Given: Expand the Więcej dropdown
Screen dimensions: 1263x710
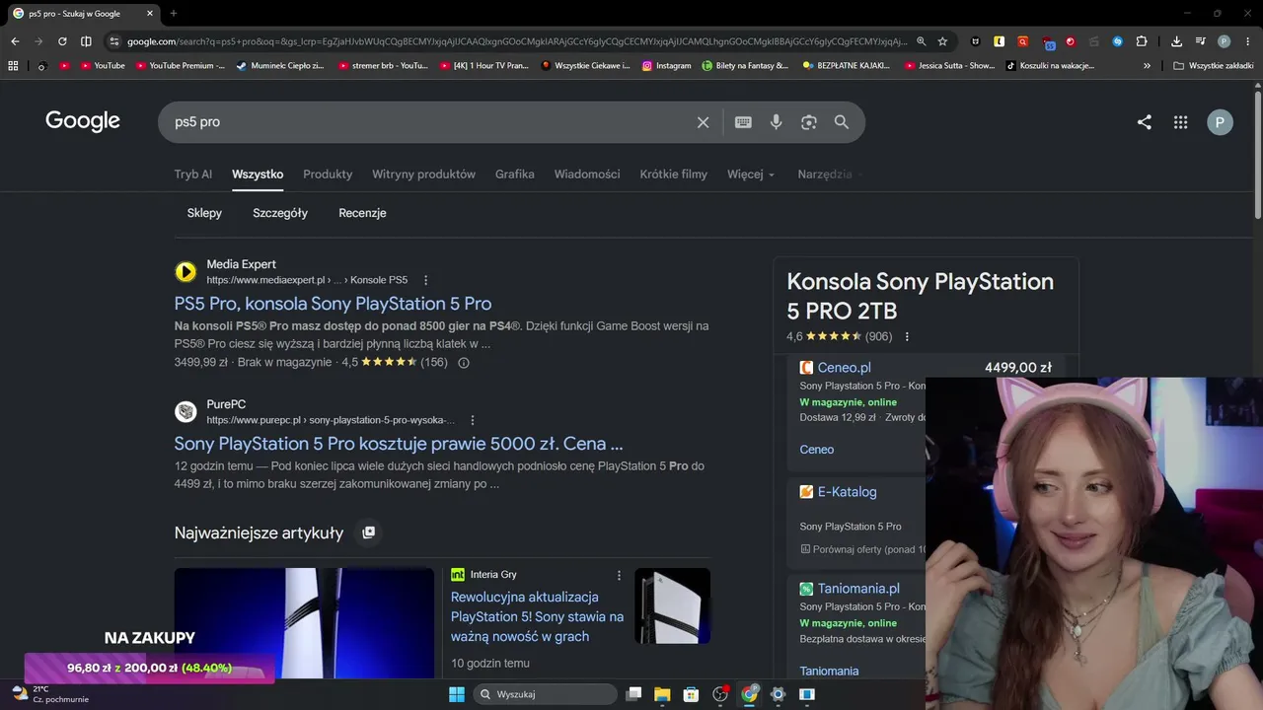Looking at the screenshot, I should pyautogui.click(x=751, y=175).
